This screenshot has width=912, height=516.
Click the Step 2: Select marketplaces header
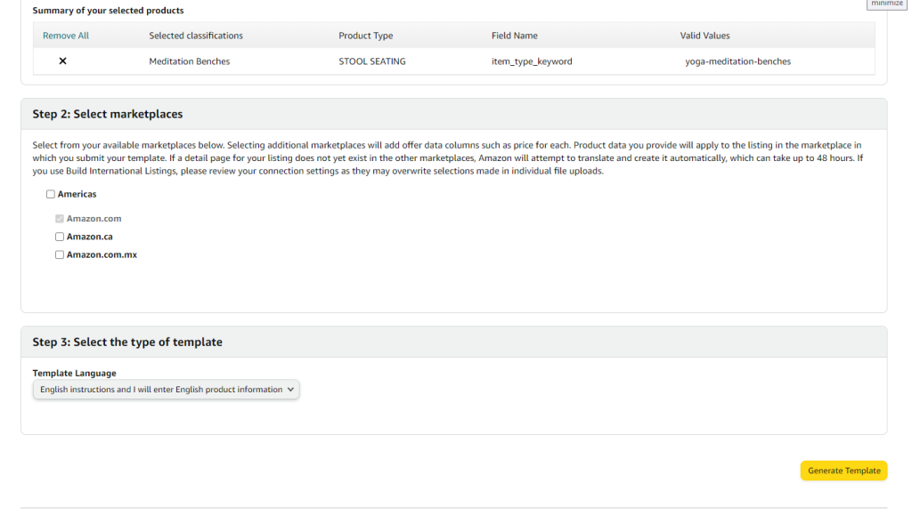108,114
